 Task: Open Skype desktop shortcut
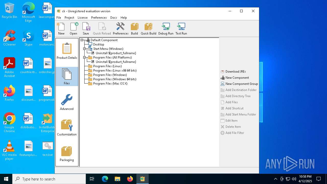pos(28,38)
